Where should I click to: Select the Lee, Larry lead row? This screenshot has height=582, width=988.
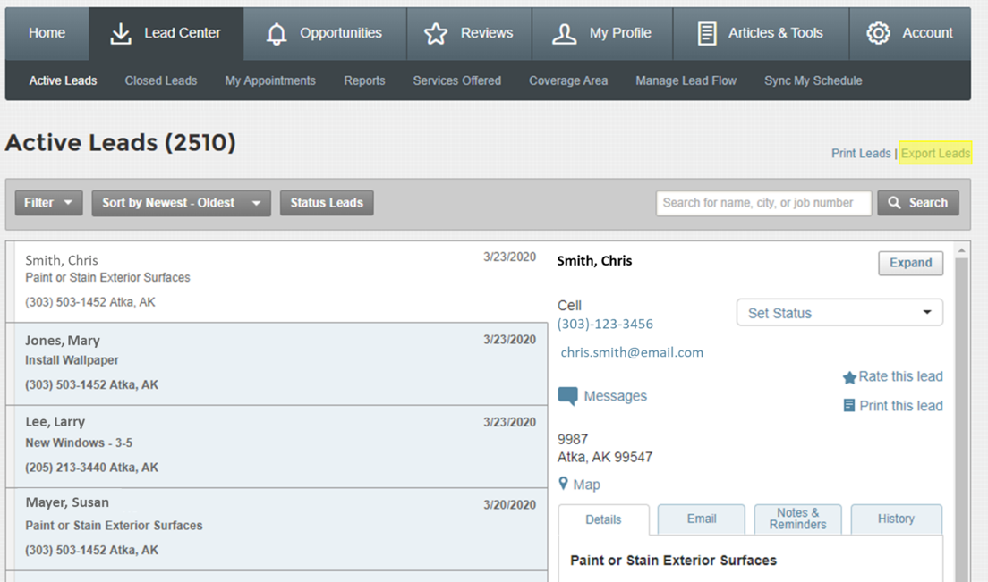pyautogui.click(x=277, y=446)
